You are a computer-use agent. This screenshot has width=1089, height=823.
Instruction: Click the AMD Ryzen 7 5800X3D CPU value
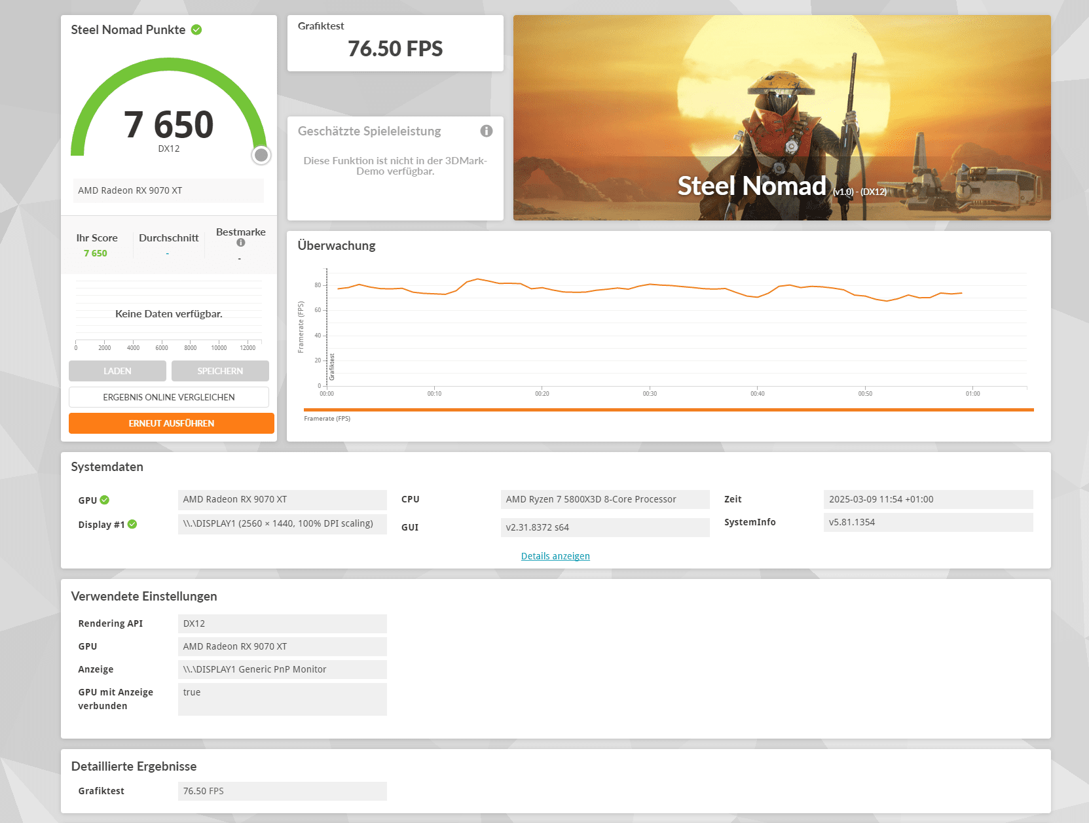(605, 499)
